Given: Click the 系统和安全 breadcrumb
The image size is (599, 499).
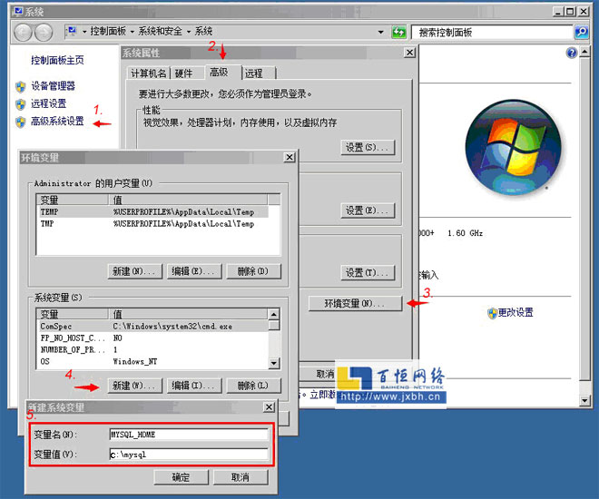Looking at the screenshot, I should [160, 32].
